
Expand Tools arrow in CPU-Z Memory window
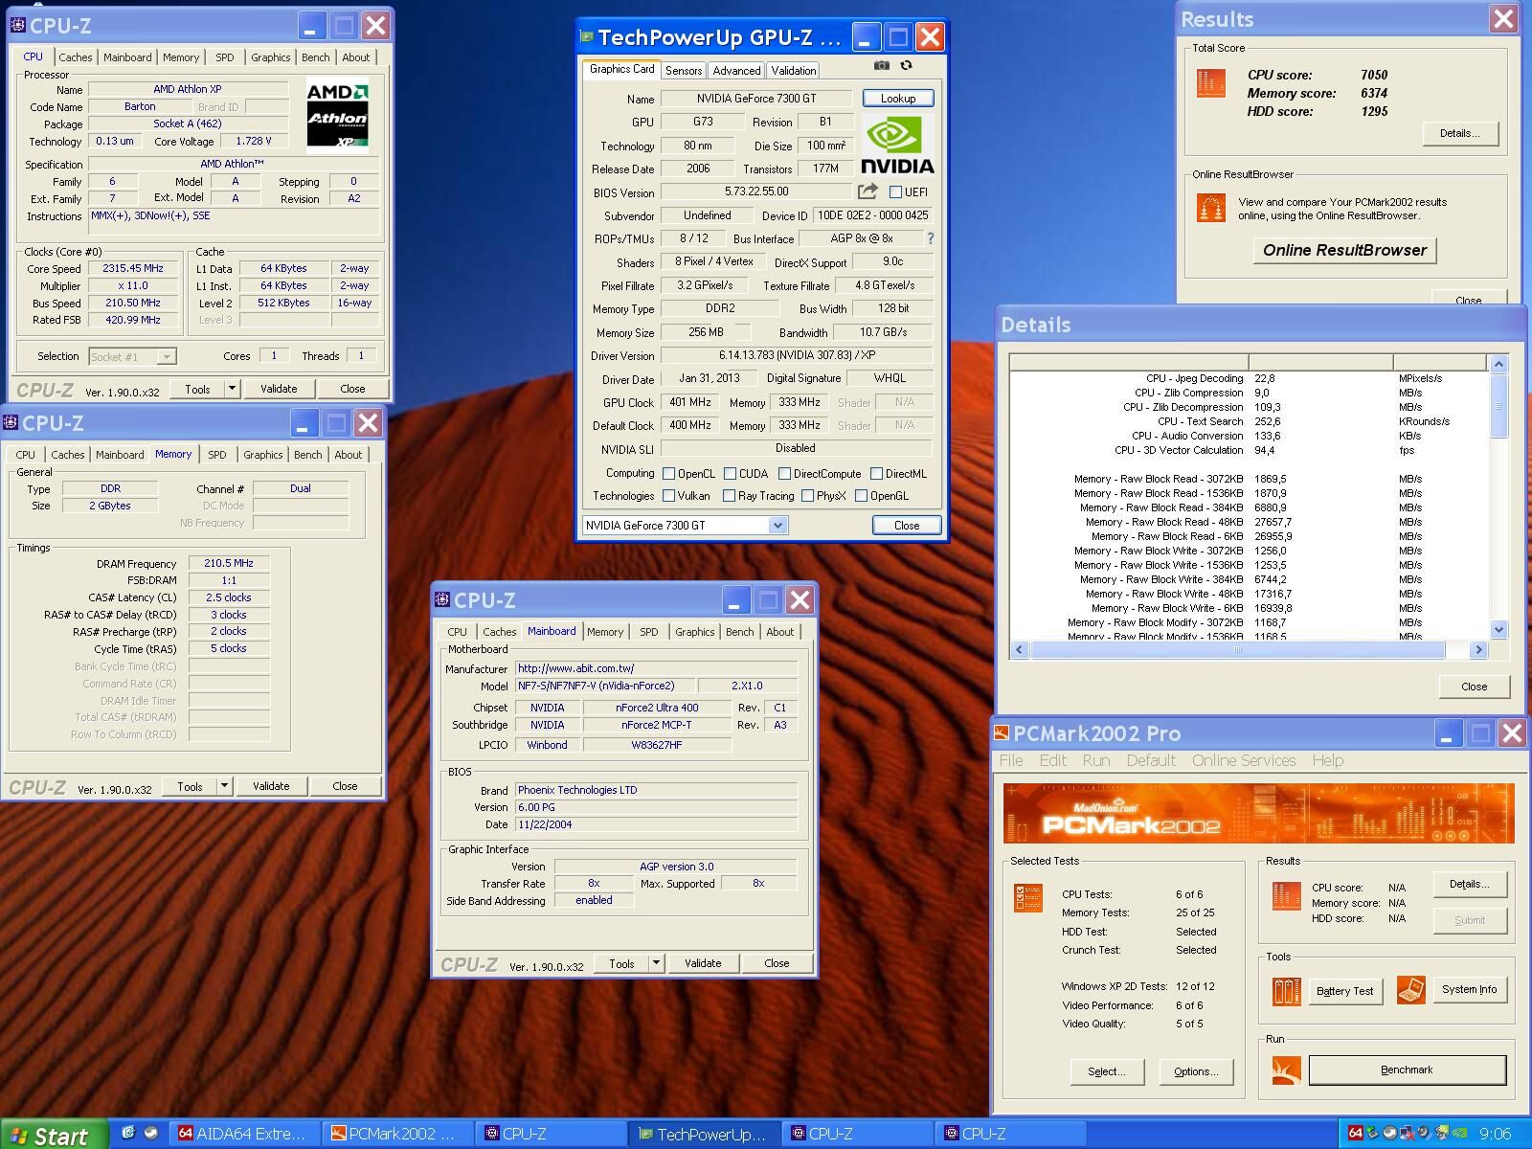224,785
